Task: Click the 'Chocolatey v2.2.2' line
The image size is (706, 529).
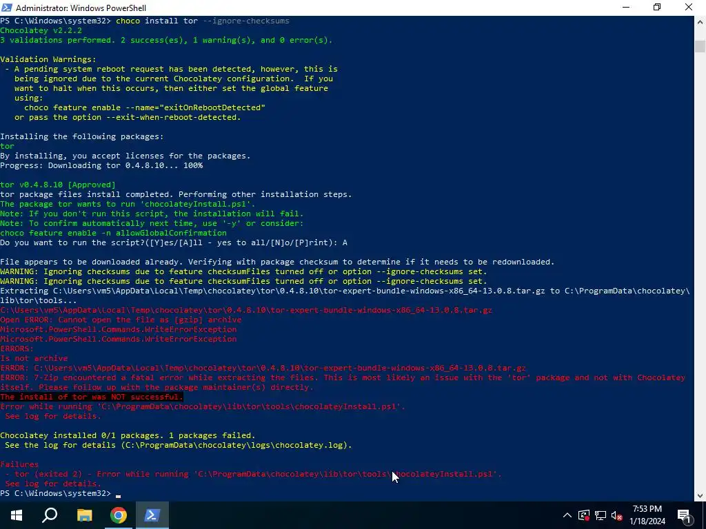Action: 41,30
